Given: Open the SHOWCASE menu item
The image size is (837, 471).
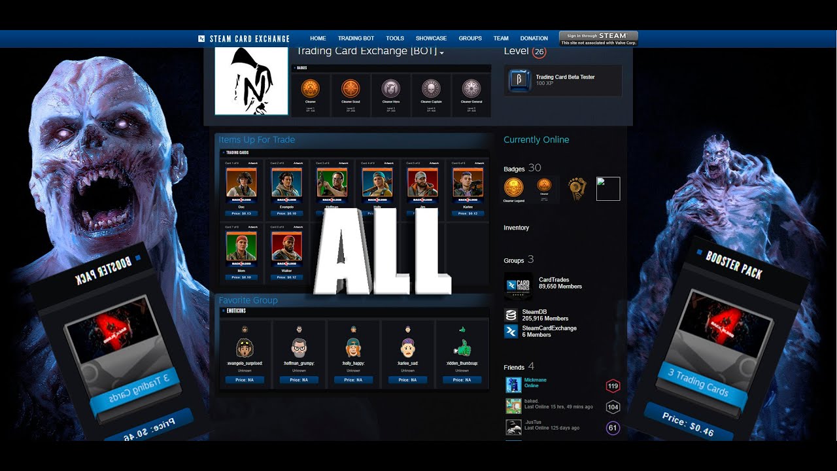Looking at the screenshot, I should coord(431,39).
